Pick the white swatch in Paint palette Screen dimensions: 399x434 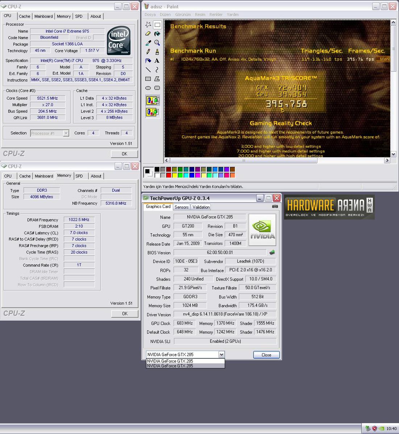(x=157, y=175)
